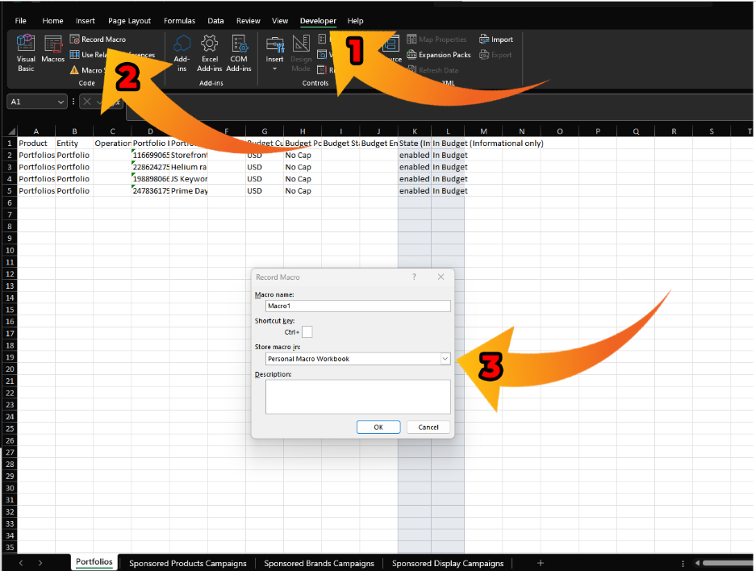Open Expansion Packs
This screenshot has width=756, height=571.
point(439,55)
